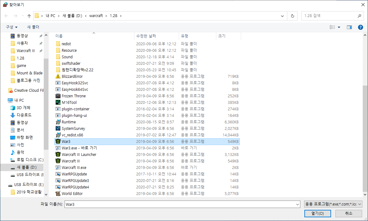Viewport: 368px width, 221px height.
Task: Open the view options dropdown arrow
Action: pyautogui.click(x=339, y=27)
